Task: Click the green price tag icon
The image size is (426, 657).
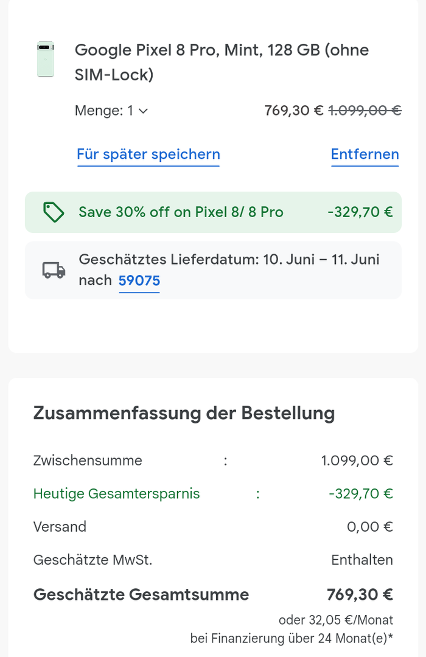Action: (54, 212)
